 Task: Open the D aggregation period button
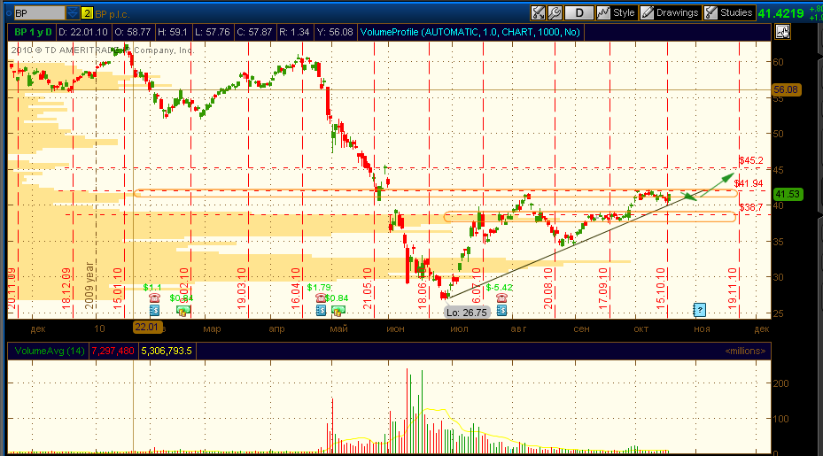pos(578,12)
